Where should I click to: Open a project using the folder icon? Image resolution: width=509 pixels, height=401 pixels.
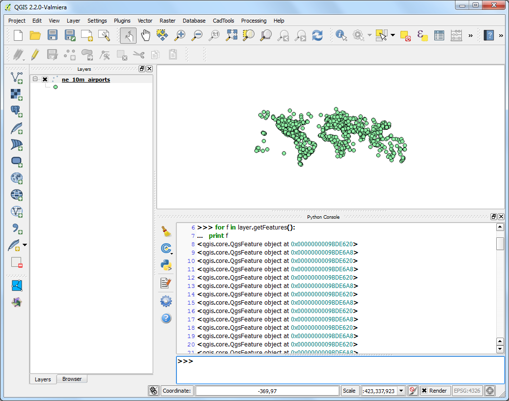point(35,35)
